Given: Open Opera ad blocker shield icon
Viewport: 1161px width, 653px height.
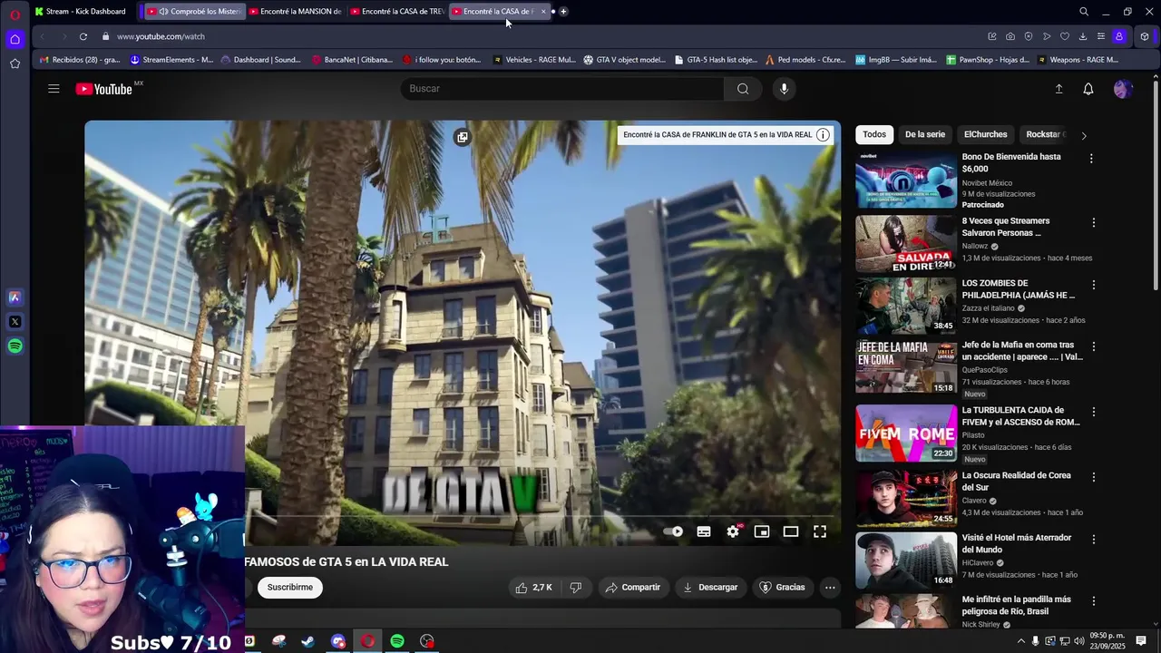Looking at the screenshot, I should [x=1029, y=36].
